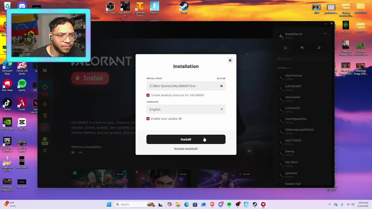
Task: Toggle Enable auto-update checkbox
Action: click(x=148, y=119)
